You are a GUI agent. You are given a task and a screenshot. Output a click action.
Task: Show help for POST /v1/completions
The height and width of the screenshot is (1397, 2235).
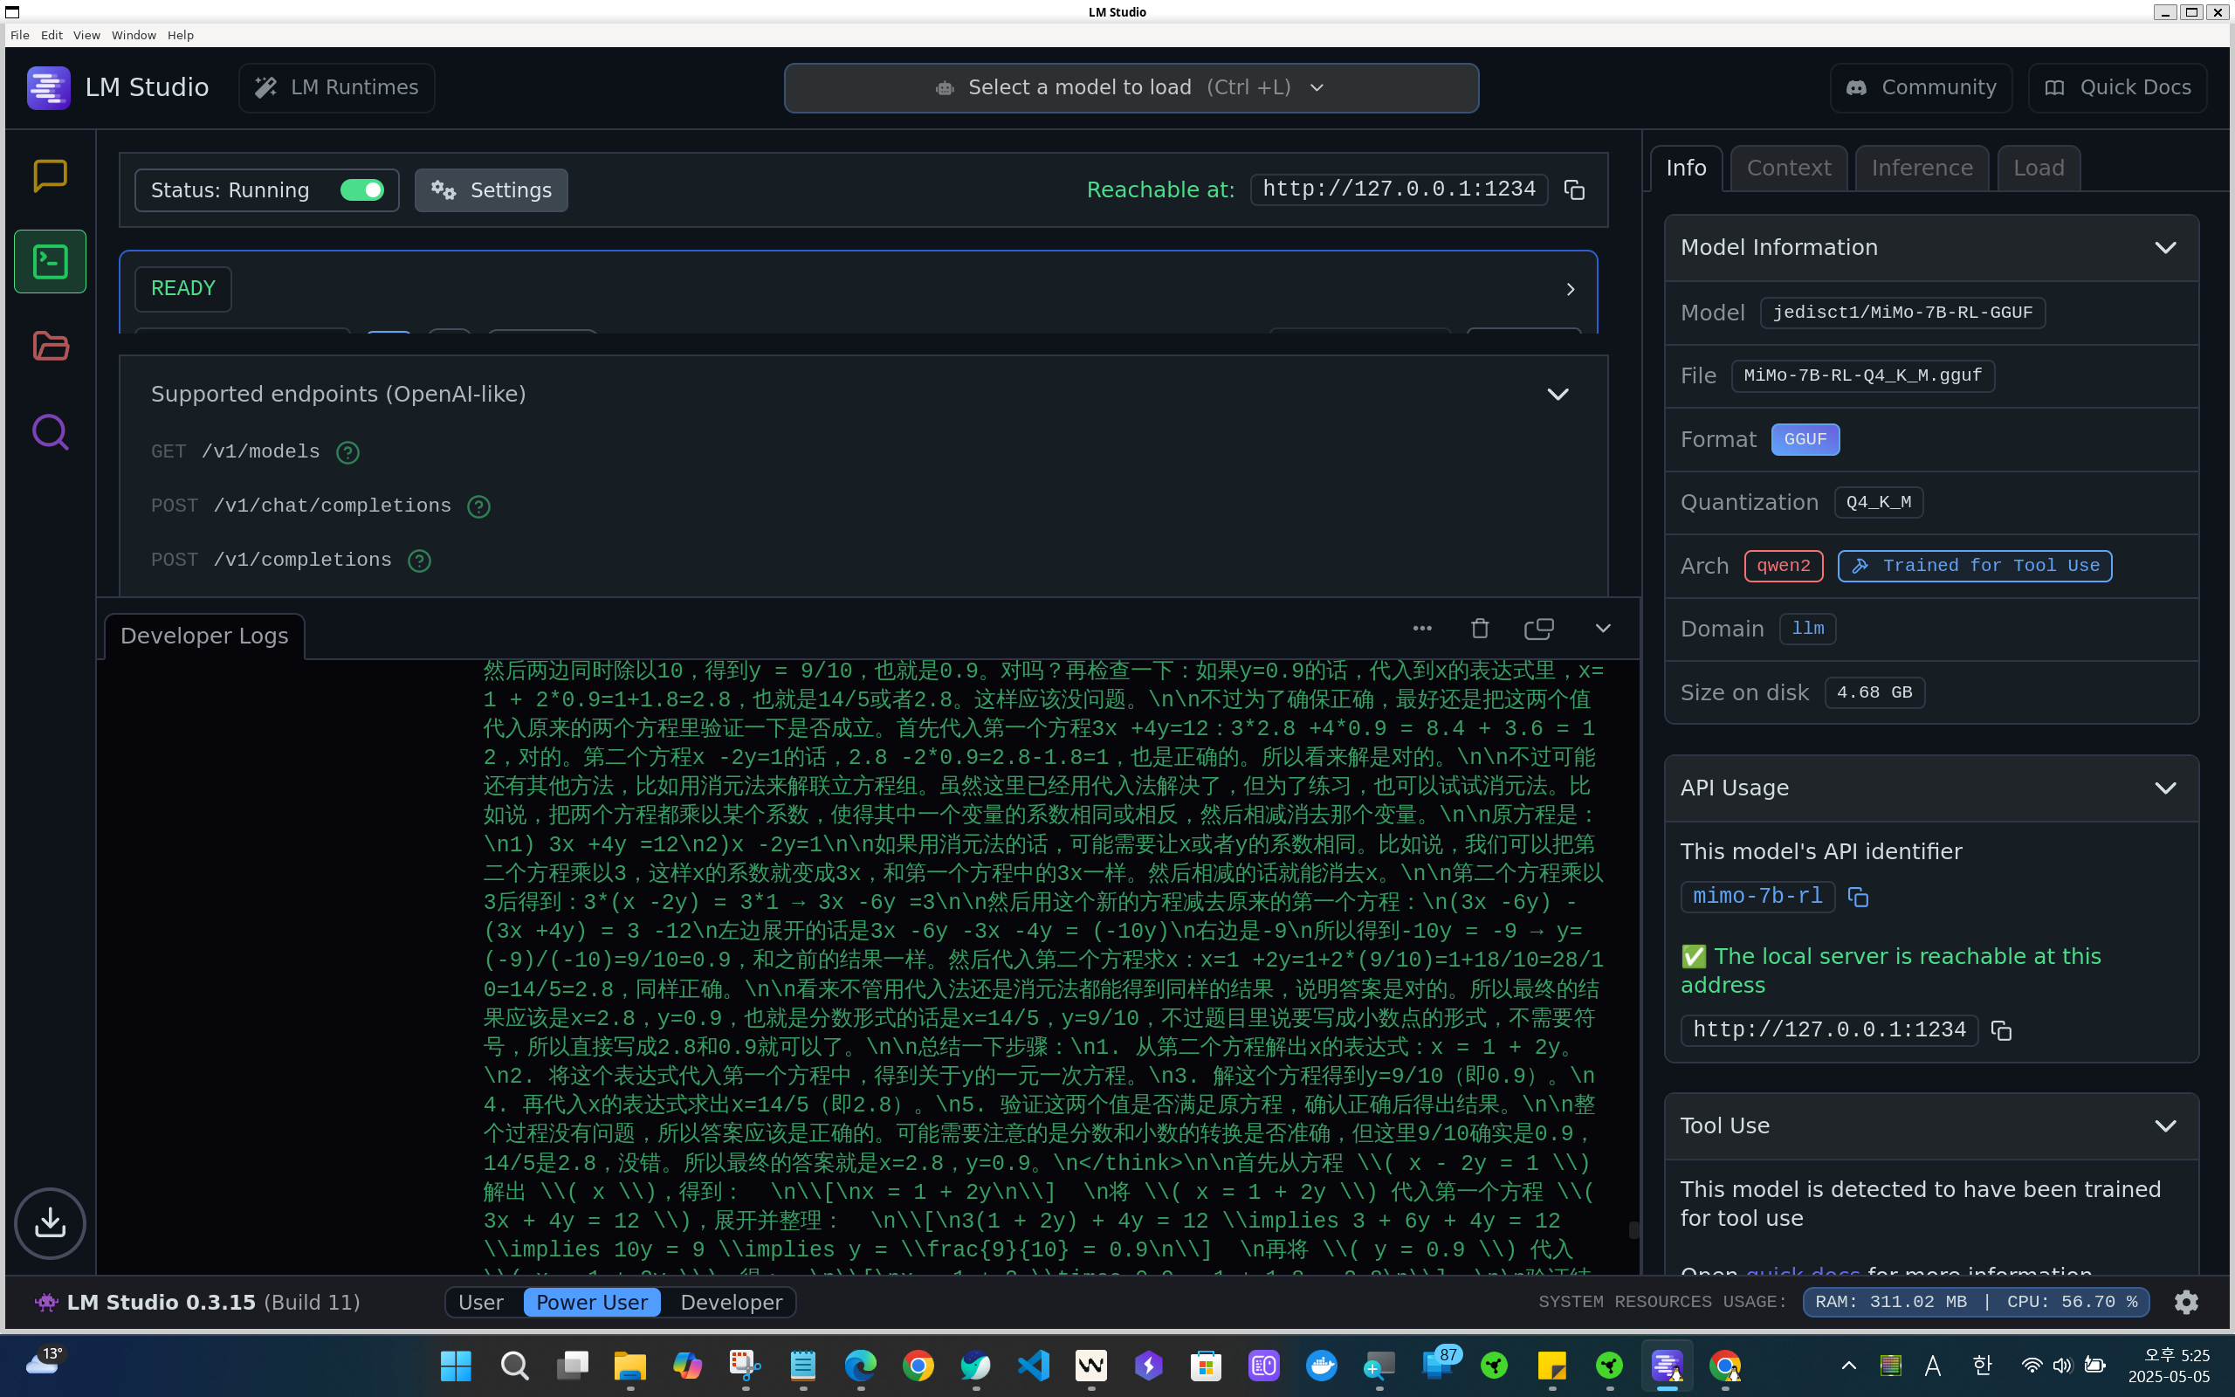(x=419, y=561)
